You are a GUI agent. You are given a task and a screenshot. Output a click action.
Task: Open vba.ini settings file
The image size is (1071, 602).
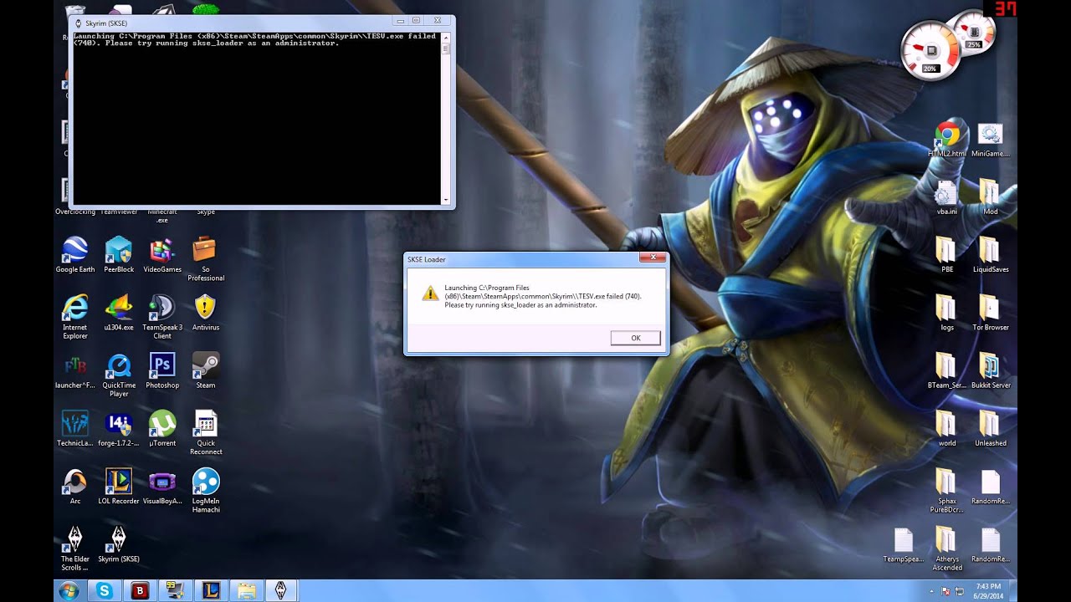(x=946, y=197)
